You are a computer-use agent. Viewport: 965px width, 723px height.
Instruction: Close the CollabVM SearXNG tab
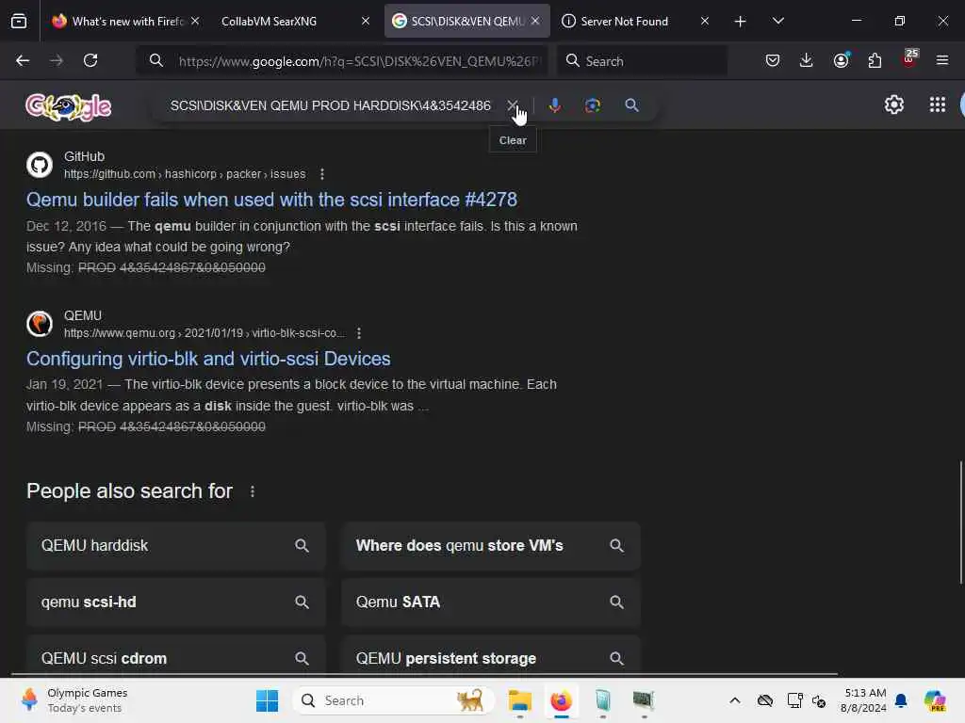(x=365, y=22)
